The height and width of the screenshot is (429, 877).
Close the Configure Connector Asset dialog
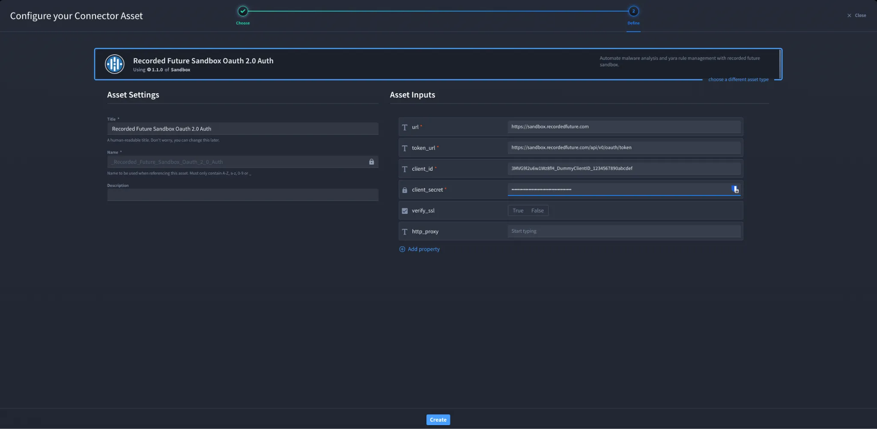[856, 15]
